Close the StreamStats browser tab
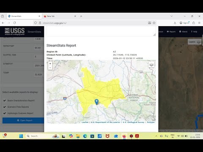Screen dimensions: 203x152 tap(39, 16)
